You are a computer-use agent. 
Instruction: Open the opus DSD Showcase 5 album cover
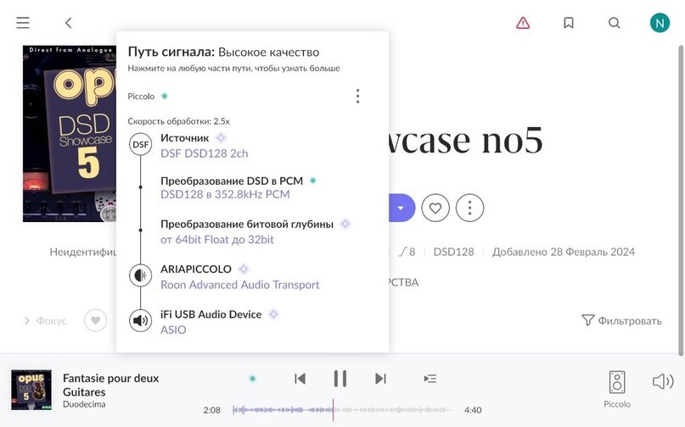point(70,134)
